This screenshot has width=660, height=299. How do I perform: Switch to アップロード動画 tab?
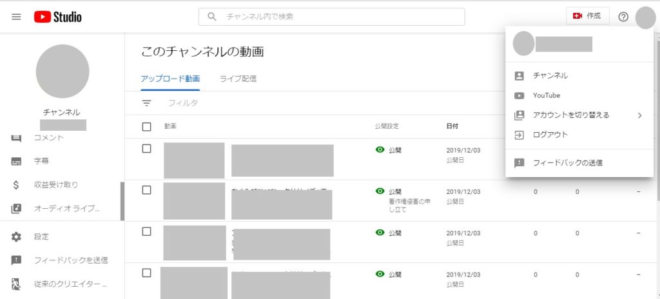[x=170, y=79]
